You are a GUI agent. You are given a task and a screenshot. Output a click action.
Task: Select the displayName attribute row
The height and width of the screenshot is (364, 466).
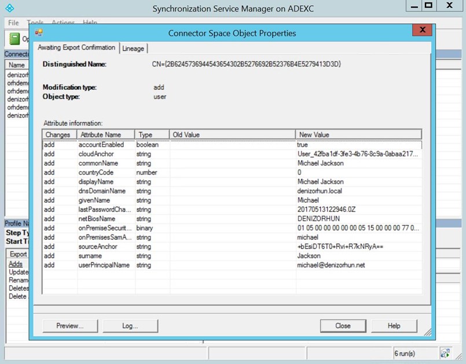point(232,182)
